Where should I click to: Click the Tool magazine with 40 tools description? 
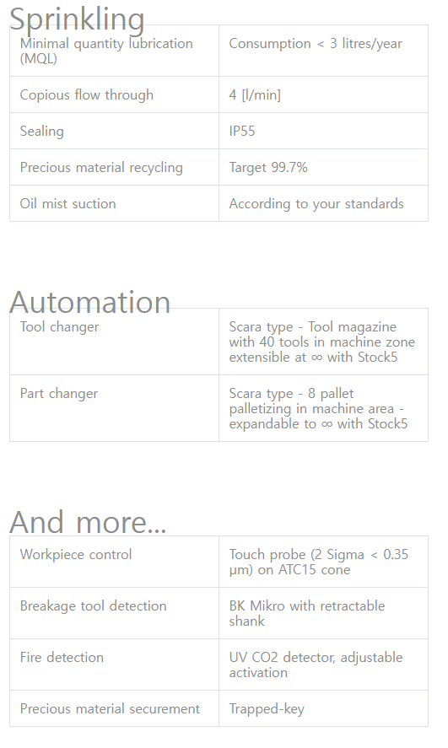(322, 342)
